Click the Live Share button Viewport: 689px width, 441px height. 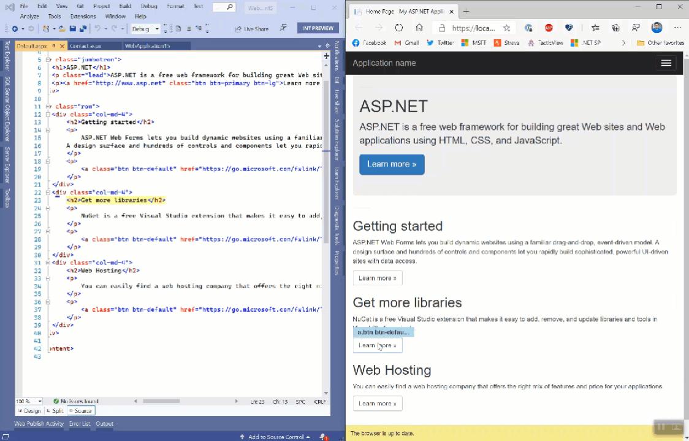[x=252, y=29]
